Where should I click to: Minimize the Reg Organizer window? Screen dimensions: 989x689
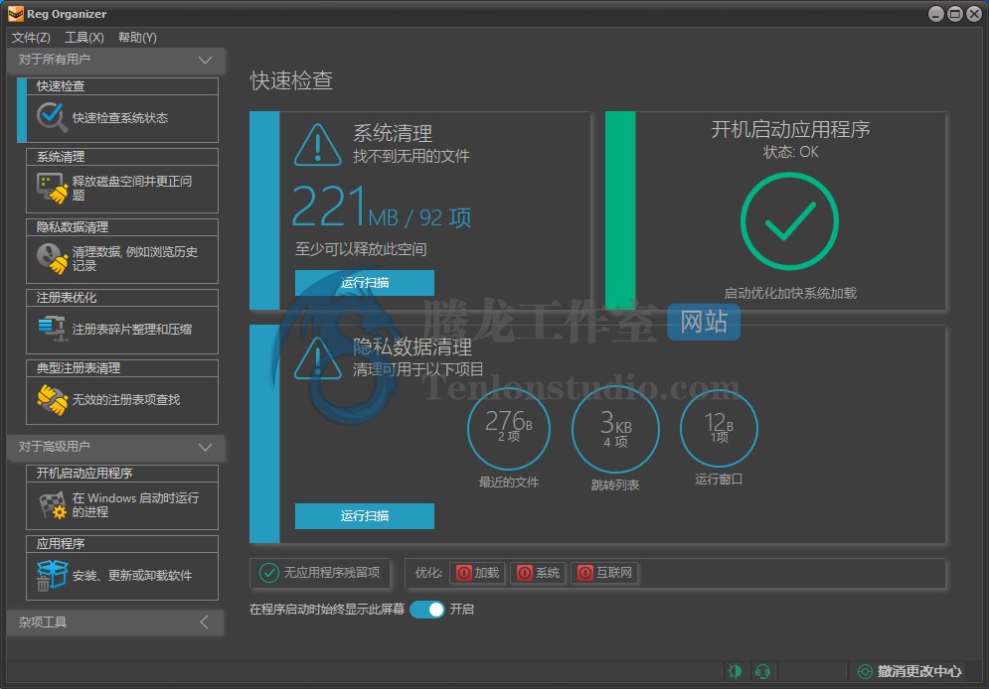coord(936,14)
